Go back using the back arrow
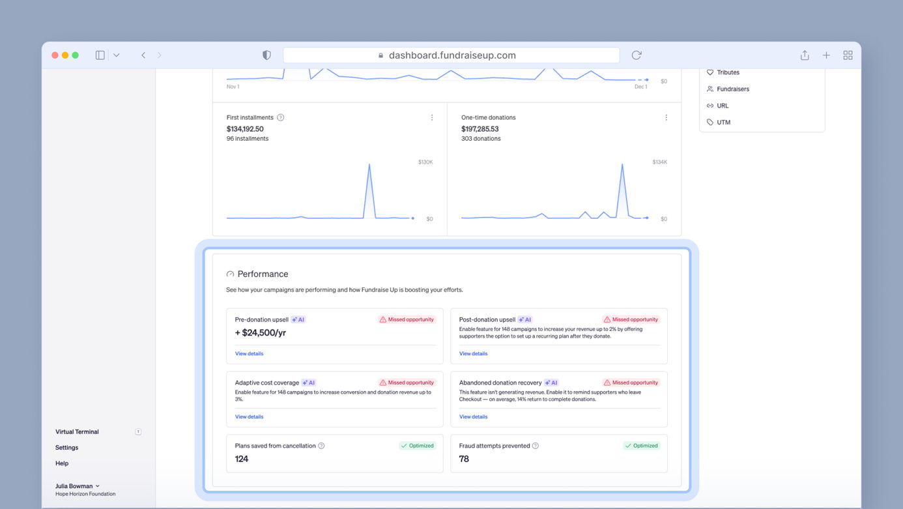This screenshot has height=509, width=903. click(x=143, y=55)
